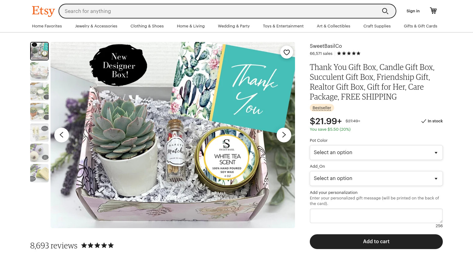Open the Pot Color dropdown

point(376,153)
